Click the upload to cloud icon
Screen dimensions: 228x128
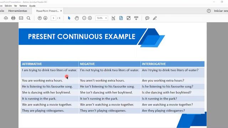click(x=6, y=18)
